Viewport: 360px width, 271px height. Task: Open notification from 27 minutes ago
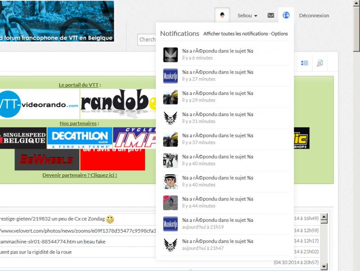point(224,76)
